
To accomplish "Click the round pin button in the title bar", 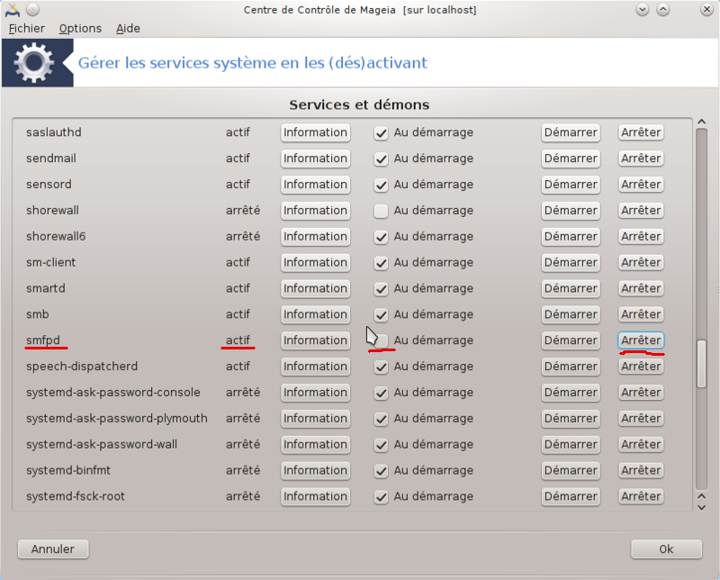I will (x=32, y=10).
